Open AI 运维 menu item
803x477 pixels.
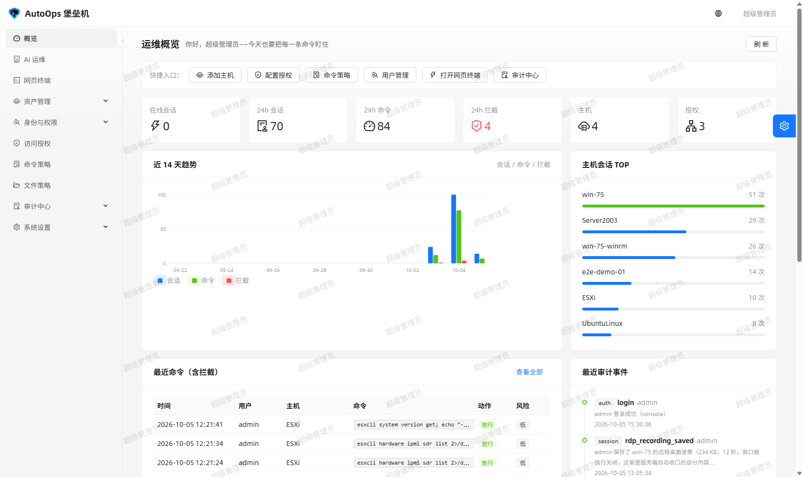tap(61, 59)
